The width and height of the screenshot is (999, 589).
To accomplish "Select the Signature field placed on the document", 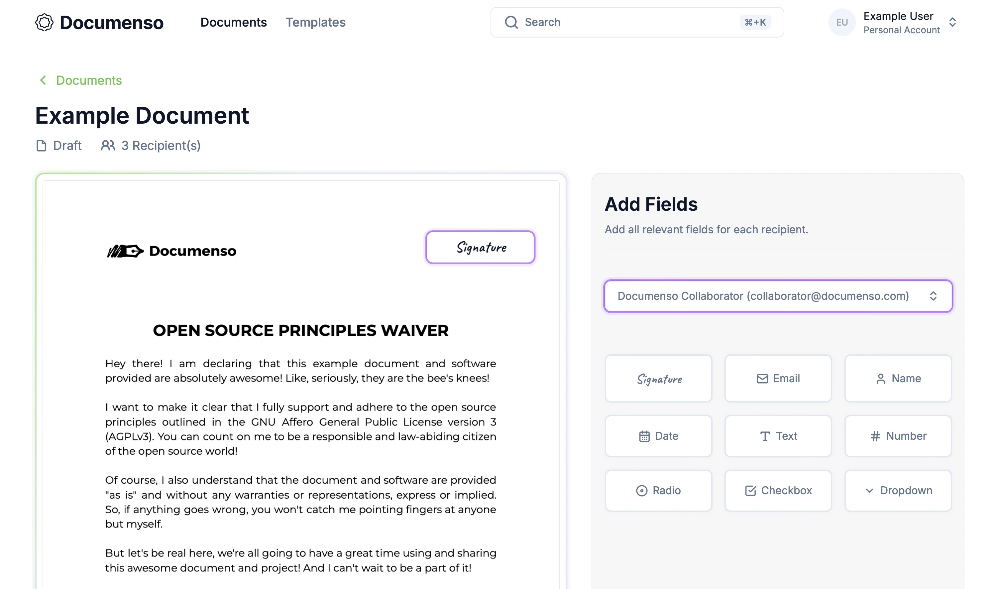I will click(x=480, y=247).
